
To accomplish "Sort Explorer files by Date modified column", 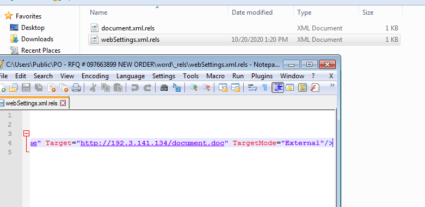I will tap(252, 12).
